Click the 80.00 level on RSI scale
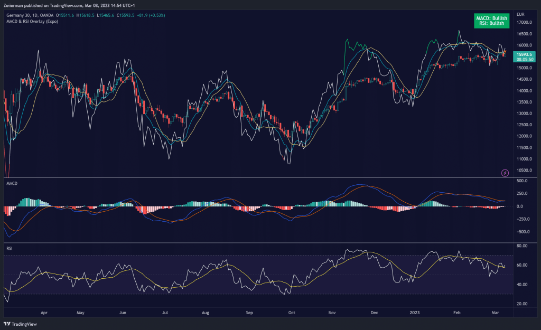The height and width of the screenshot is (330, 541). (x=523, y=246)
